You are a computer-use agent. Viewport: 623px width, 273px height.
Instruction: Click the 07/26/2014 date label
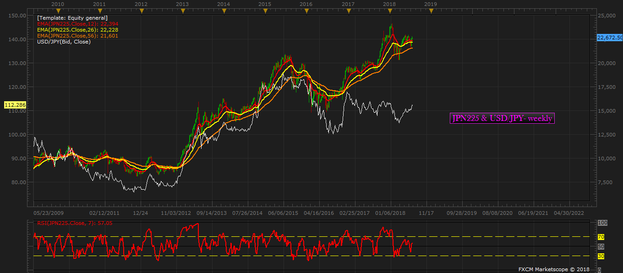tap(247, 213)
